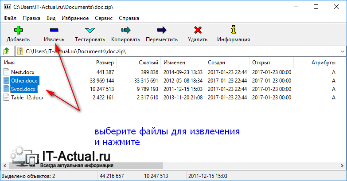
Task: Click status bar date 2011-12-15 15:03
Action: [x=207, y=176]
